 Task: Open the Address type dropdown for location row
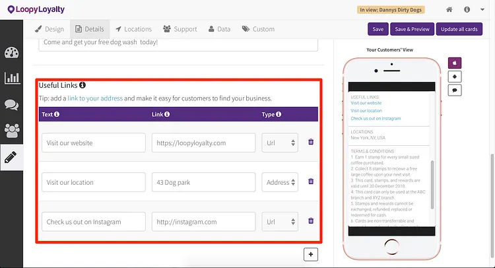[x=280, y=182]
